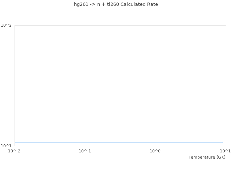Viewport: 233px width, 175px height.
Task: Click the x-axis 10^-1 tick label
Action: click(x=85, y=151)
